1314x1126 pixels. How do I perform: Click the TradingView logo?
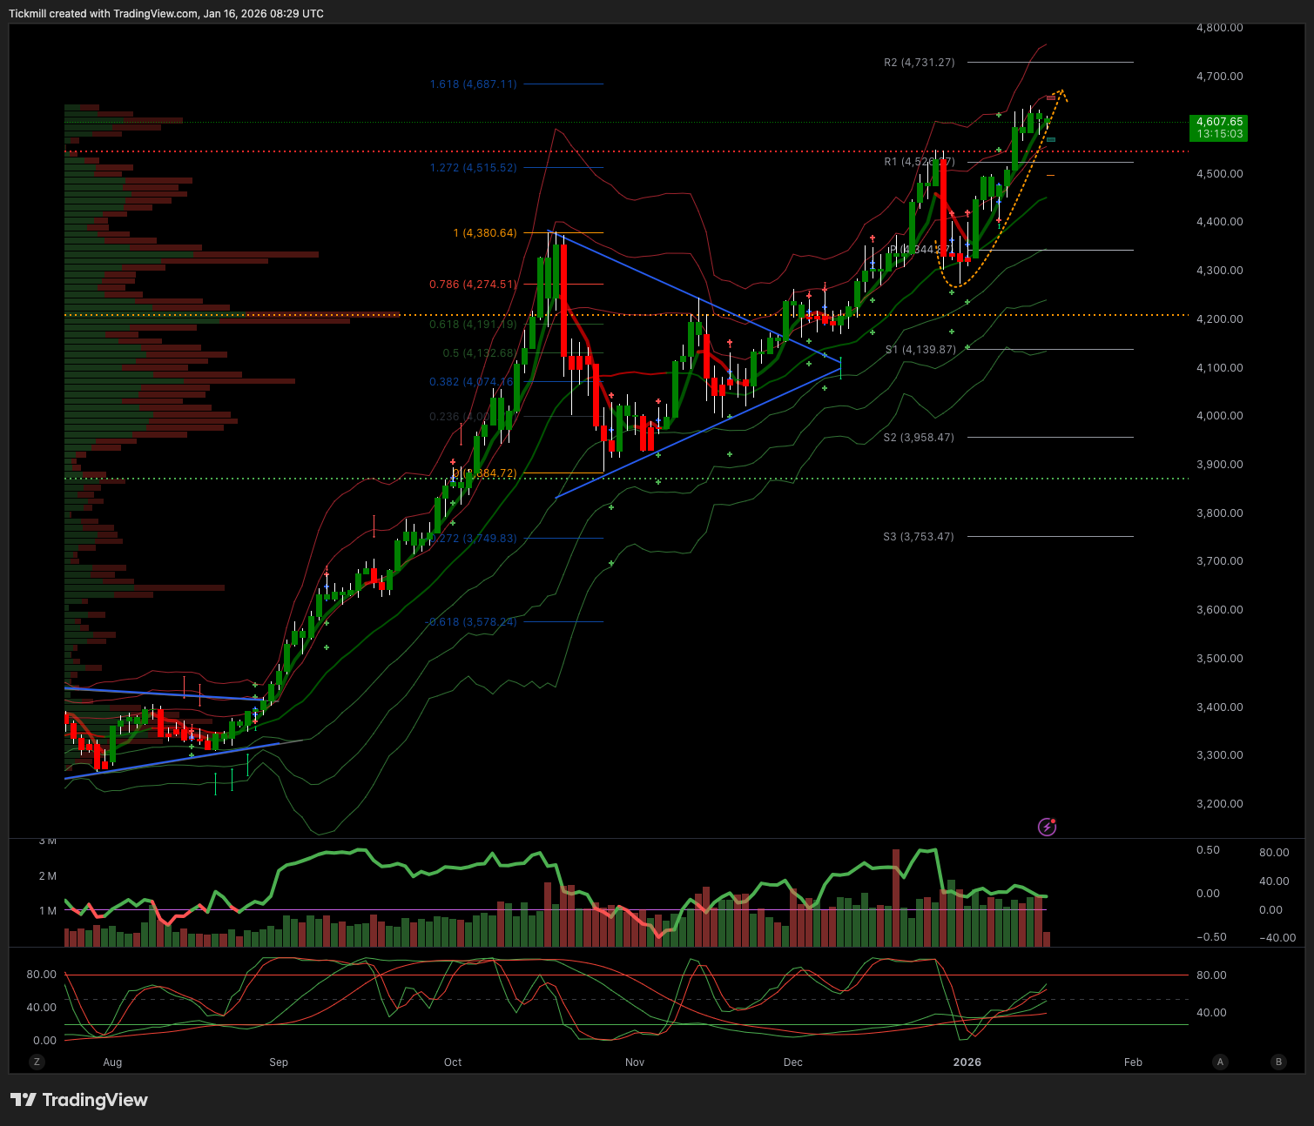tap(79, 1100)
